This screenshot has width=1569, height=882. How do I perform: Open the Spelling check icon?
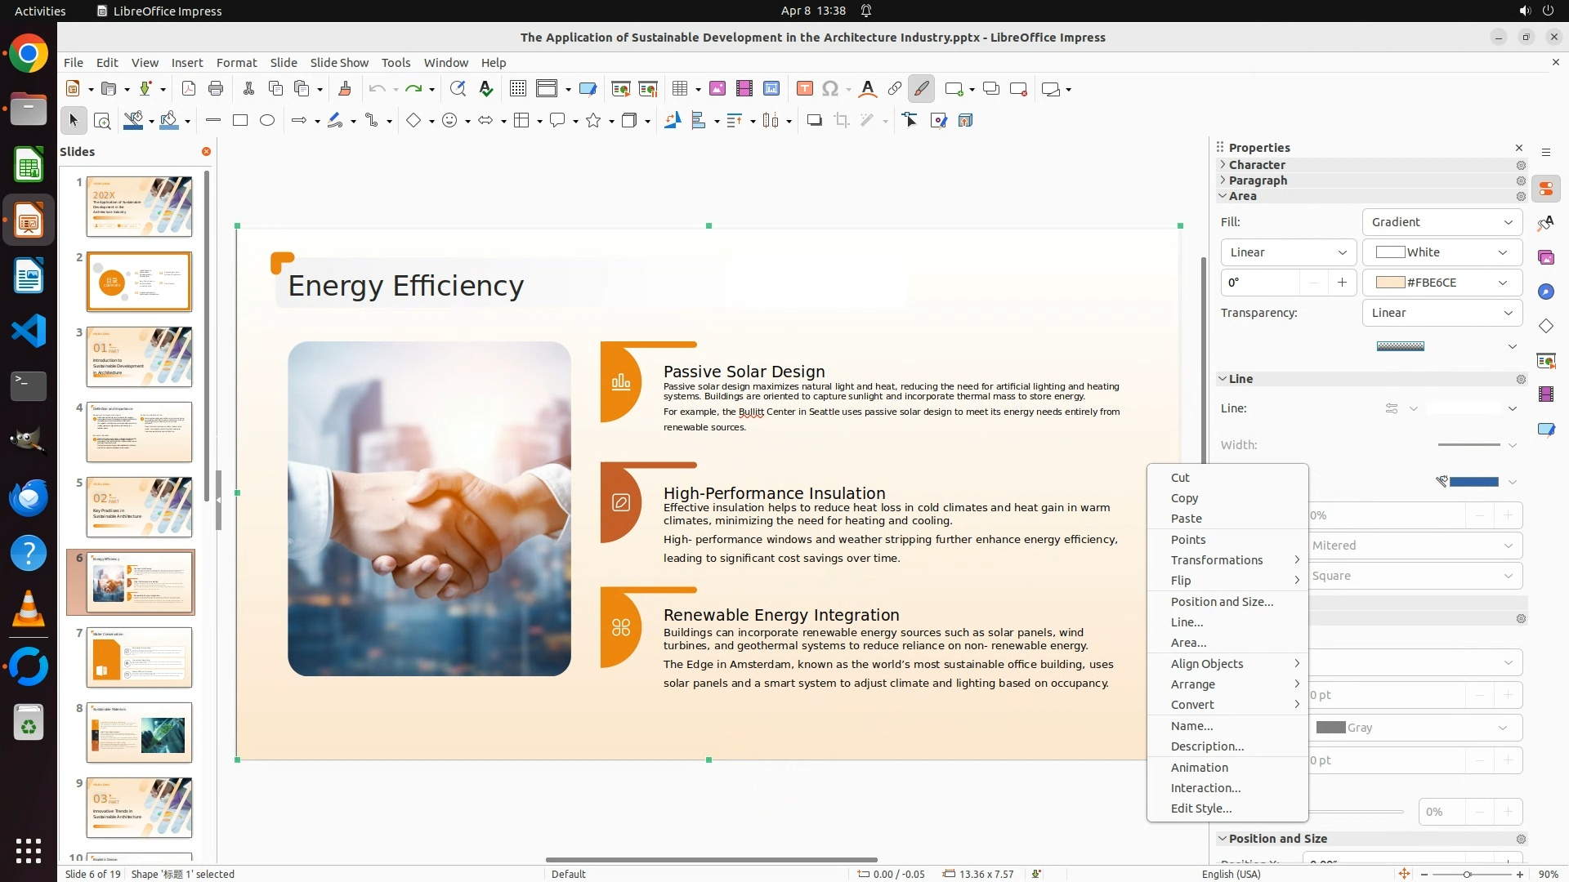(x=486, y=89)
